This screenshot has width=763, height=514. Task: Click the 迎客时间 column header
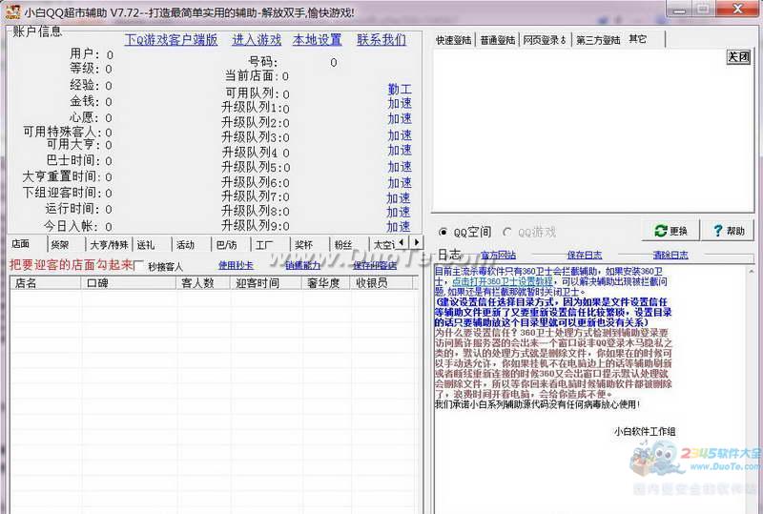click(x=266, y=283)
